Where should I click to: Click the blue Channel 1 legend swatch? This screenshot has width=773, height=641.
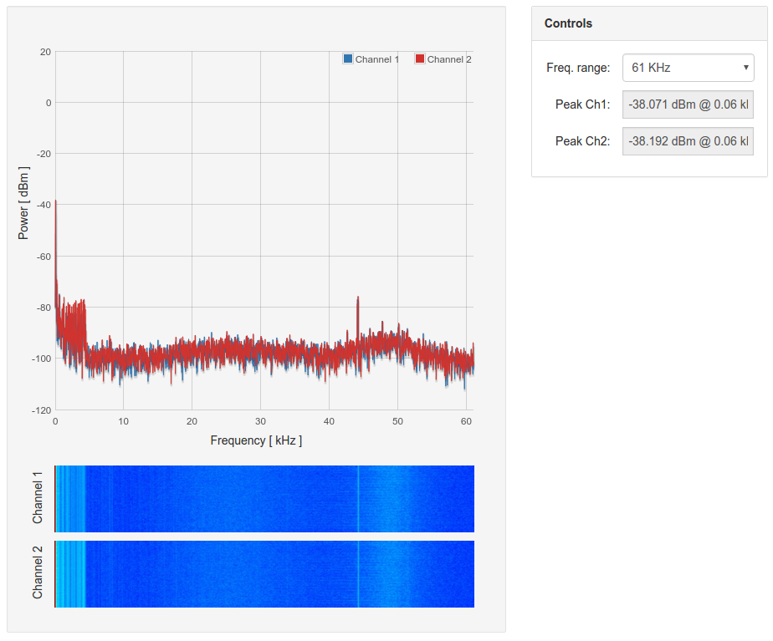pyautogui.click(x=348, y=59)
